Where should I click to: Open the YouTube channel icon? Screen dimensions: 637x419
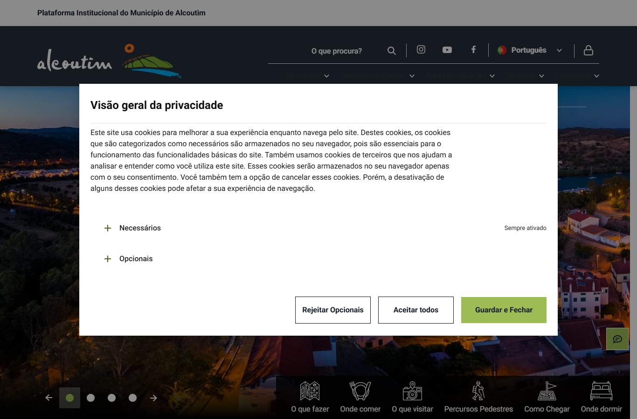click(x=447, y=50)
